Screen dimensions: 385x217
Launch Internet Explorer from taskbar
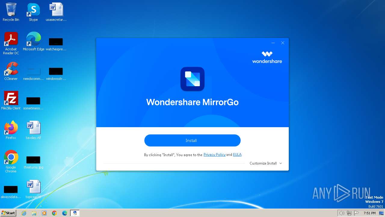coord(24,213)
